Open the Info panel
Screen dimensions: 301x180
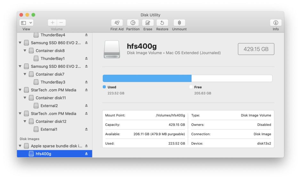(275, 23)
